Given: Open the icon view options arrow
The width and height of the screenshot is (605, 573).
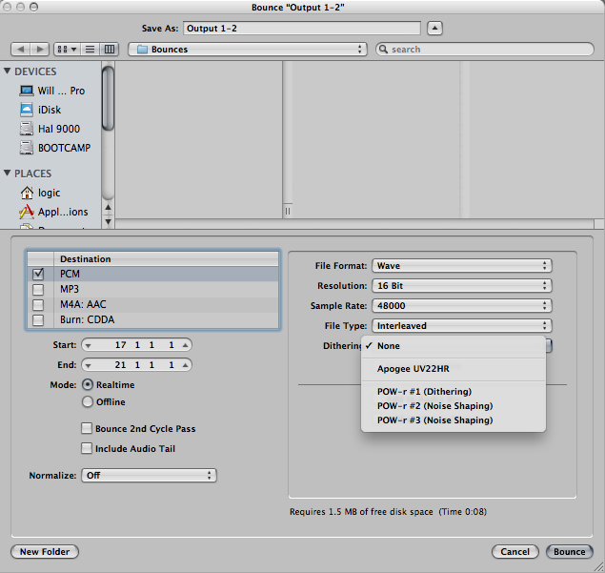Looking at the screenshot, I should (x=74, y=49).
